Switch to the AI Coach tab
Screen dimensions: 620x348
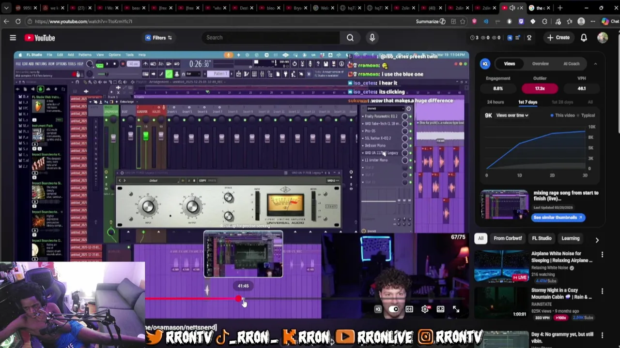point(571,64)
